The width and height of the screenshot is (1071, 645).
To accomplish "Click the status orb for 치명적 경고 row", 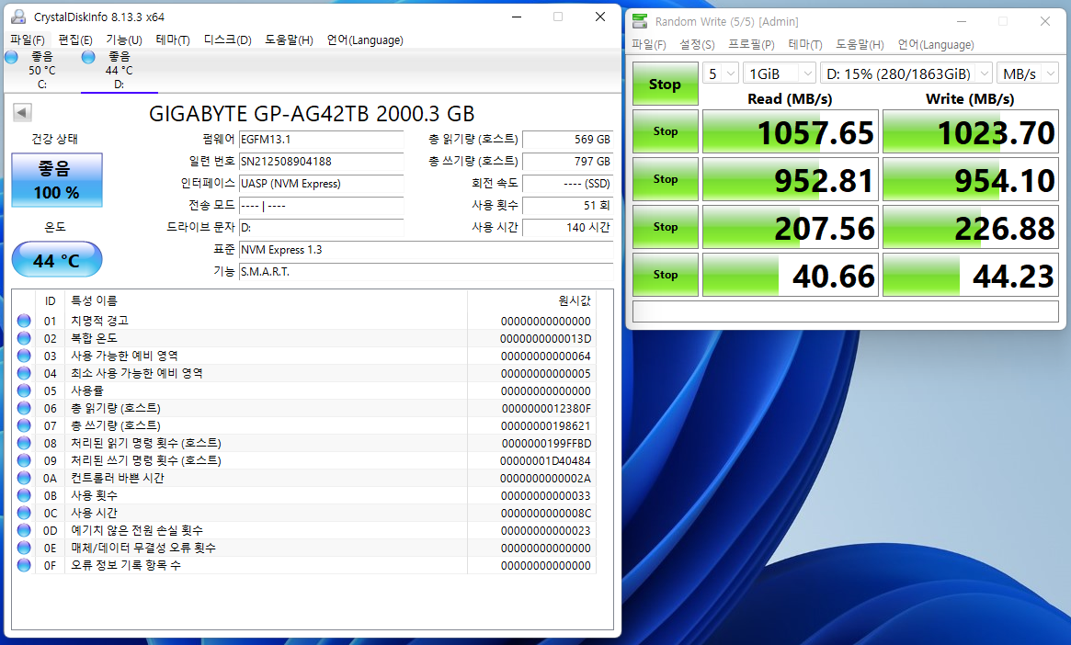I will click(x=24, y=321).
